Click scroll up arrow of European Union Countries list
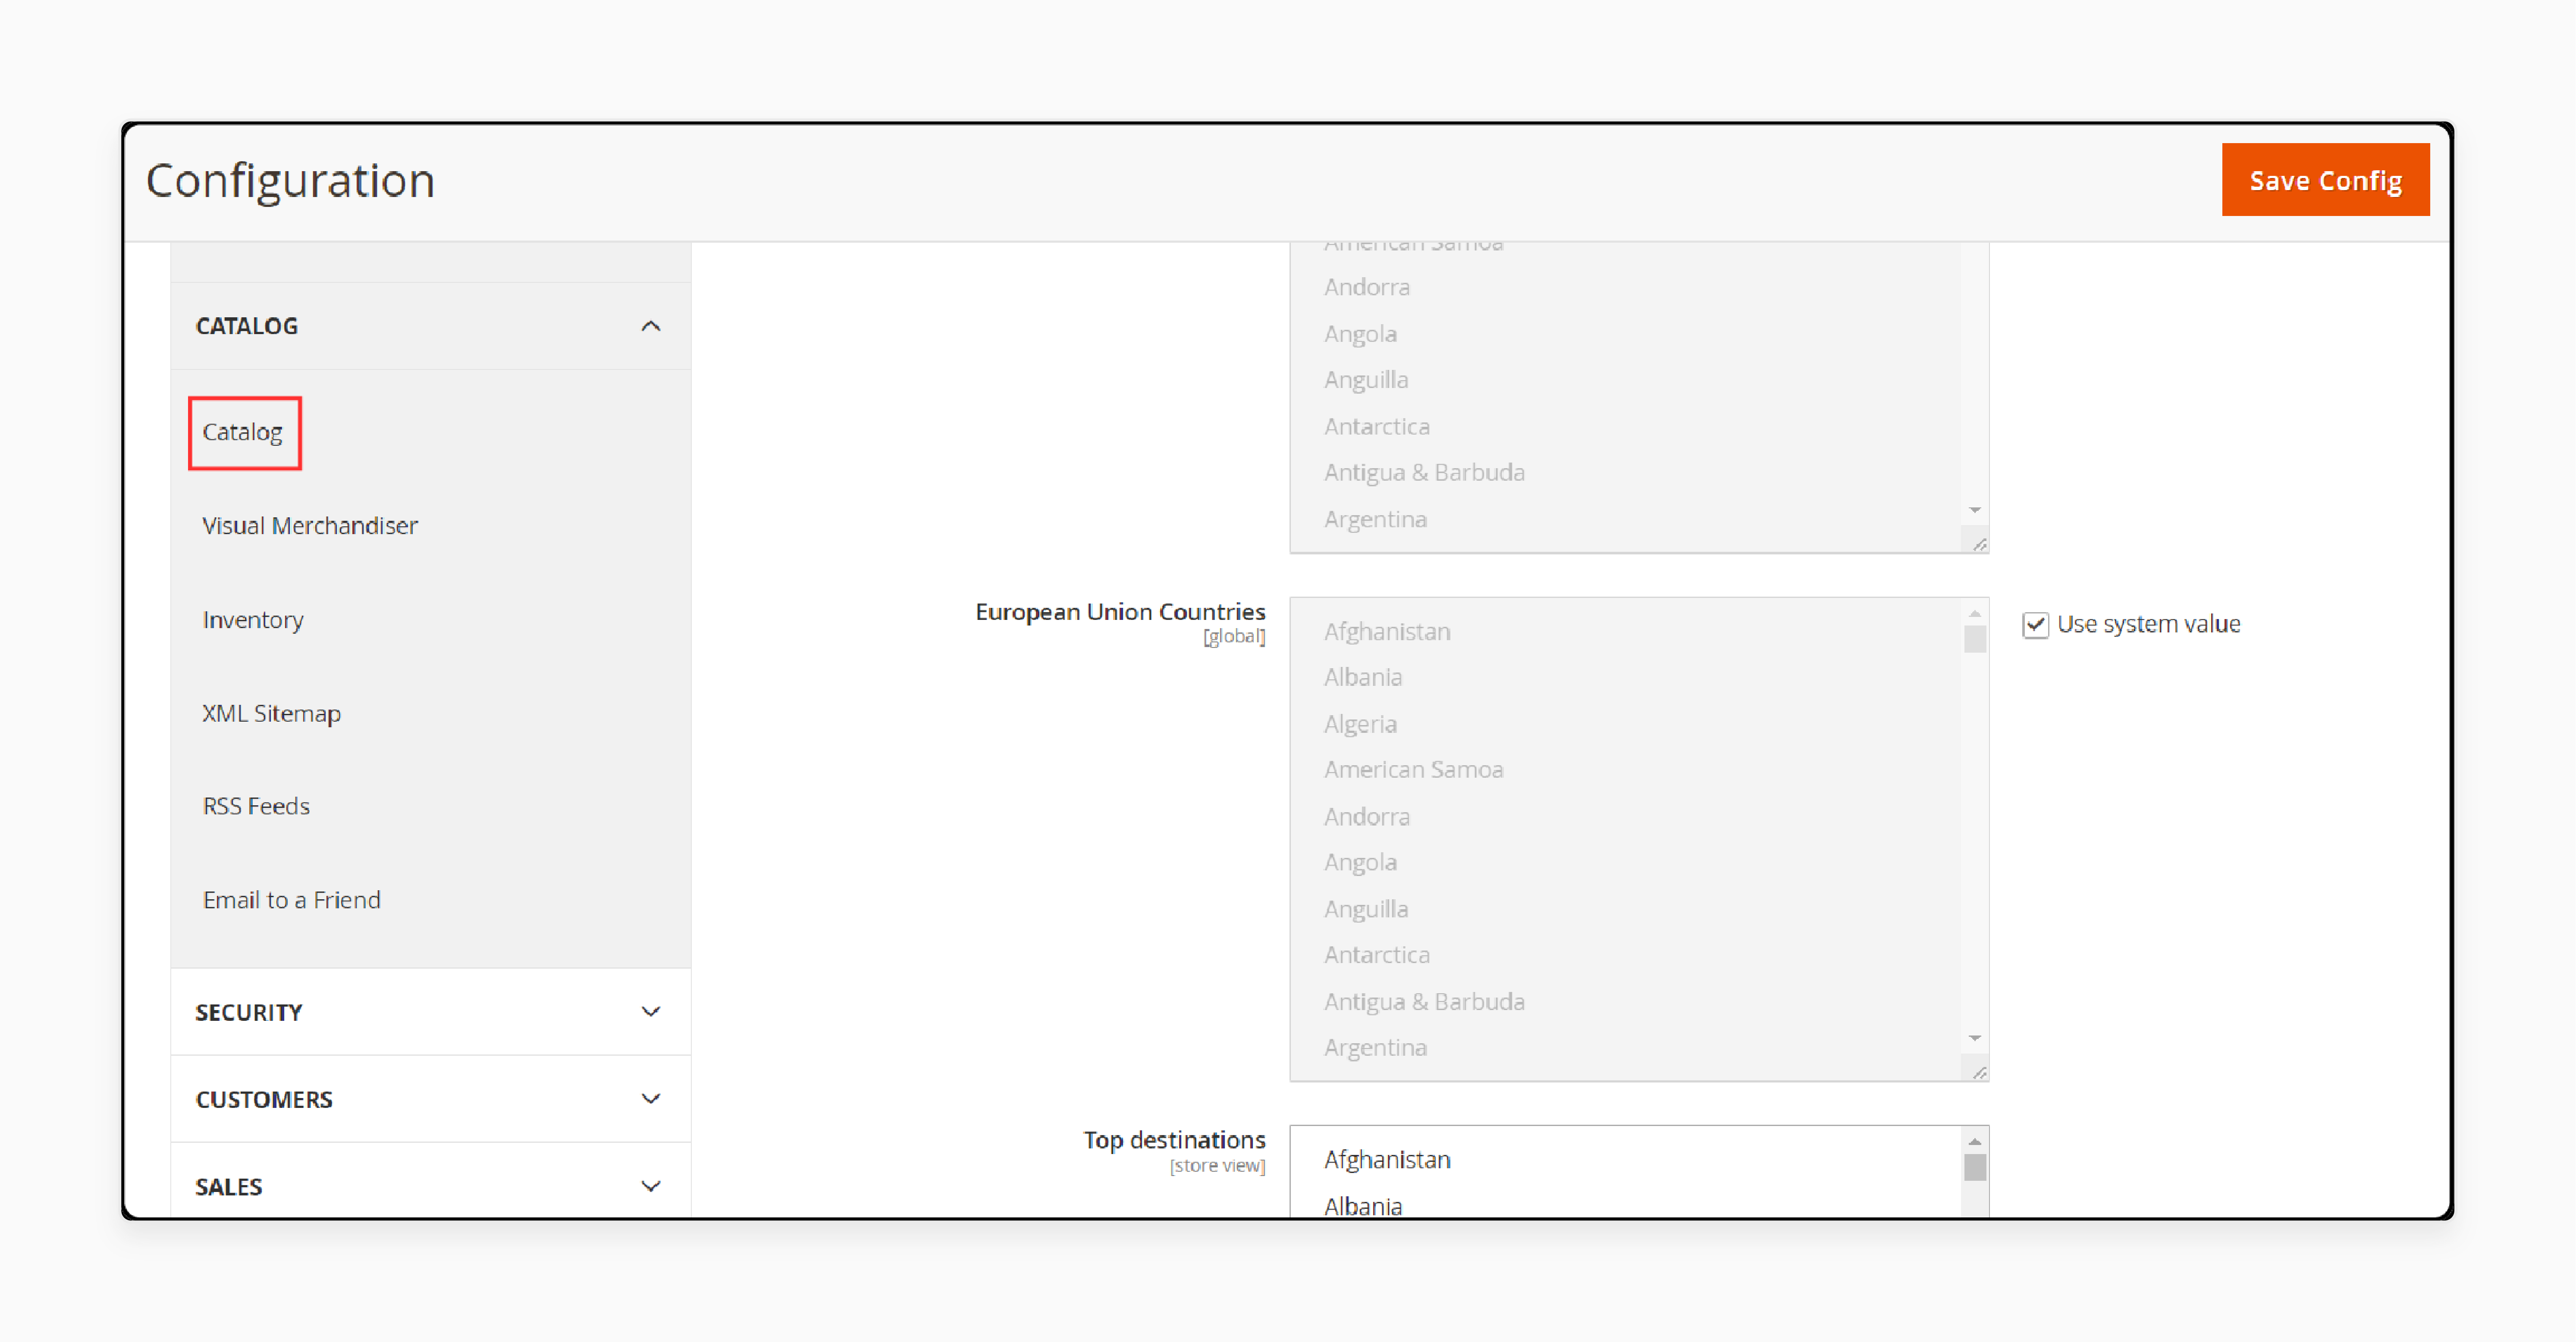 1975,613
